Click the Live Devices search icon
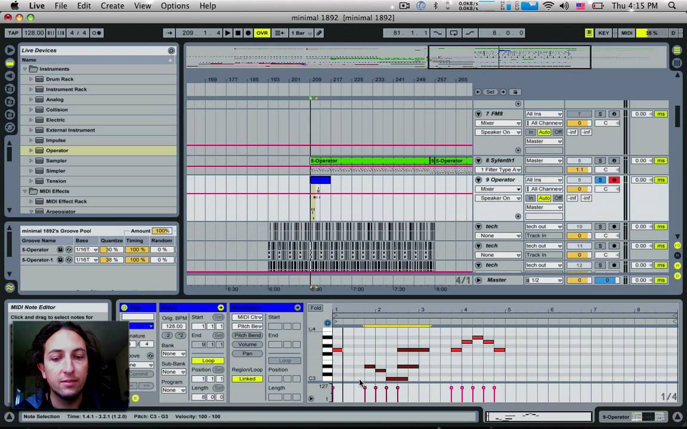Image resolution: width=687 pixels, height=429 pixels. pyautogui.click(x=171, y=50)
